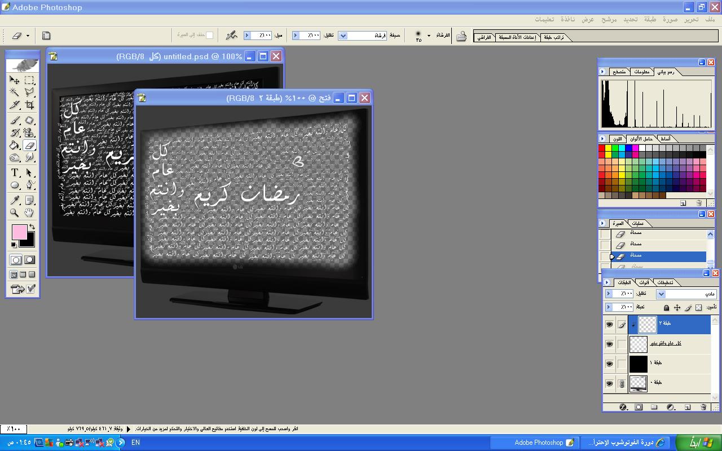Select the Crop tool

click(x=29, y=105)
